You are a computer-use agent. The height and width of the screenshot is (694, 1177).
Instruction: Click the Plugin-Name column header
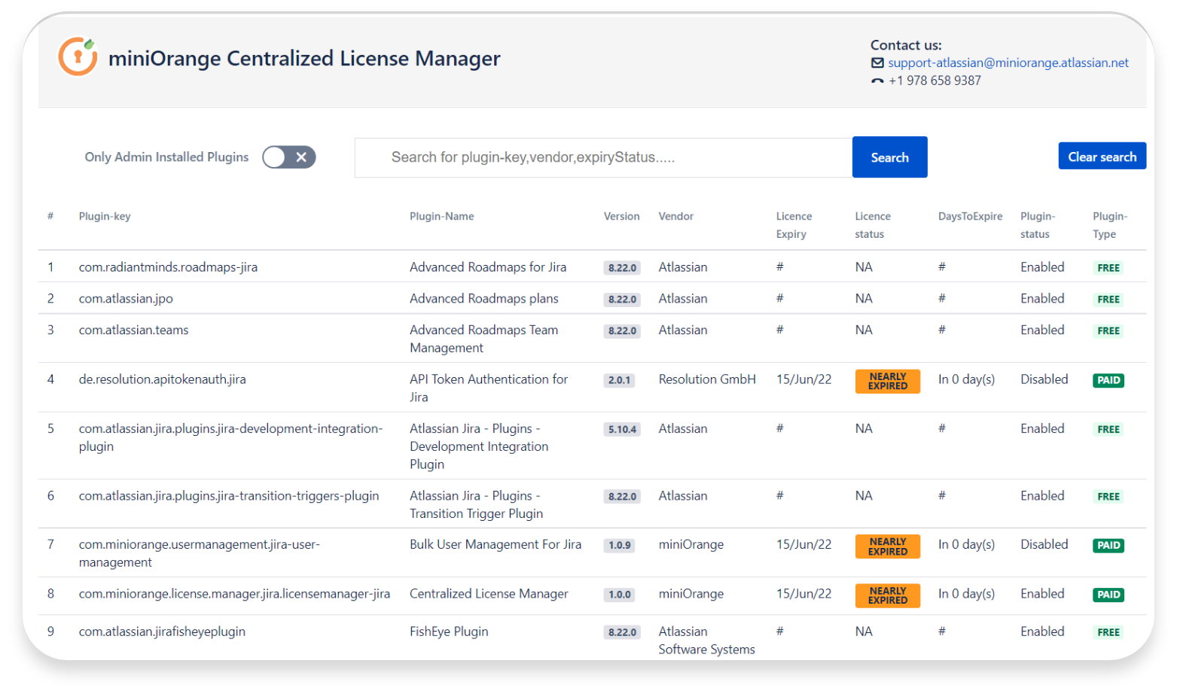click(442, 217)
